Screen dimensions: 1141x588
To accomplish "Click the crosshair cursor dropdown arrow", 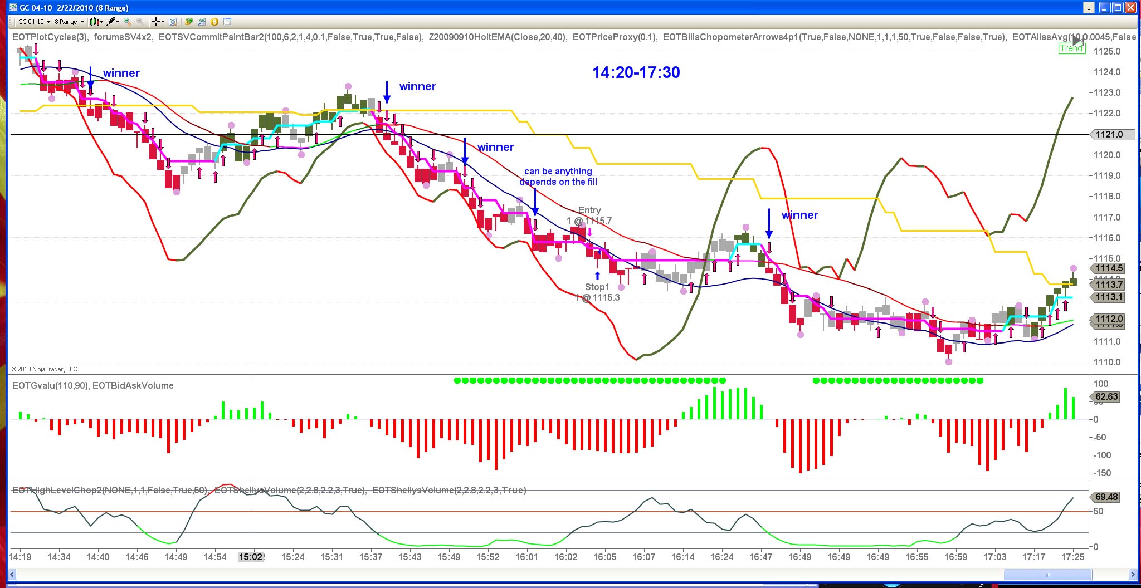I will tap(163, 22).
